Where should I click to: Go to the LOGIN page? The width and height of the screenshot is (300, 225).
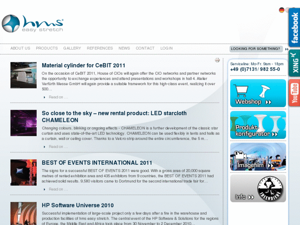pos(166,48)
